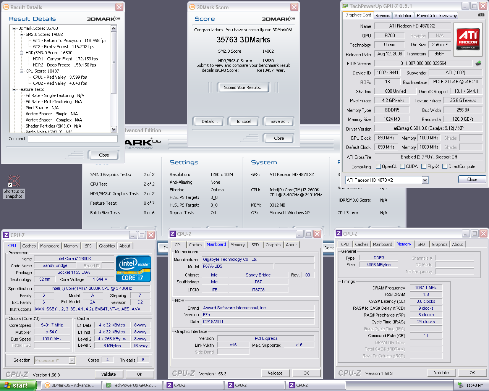This screenshot has height=391, width=489.
Task: Open the Windows Start button
Action: [x=18, y=385]
